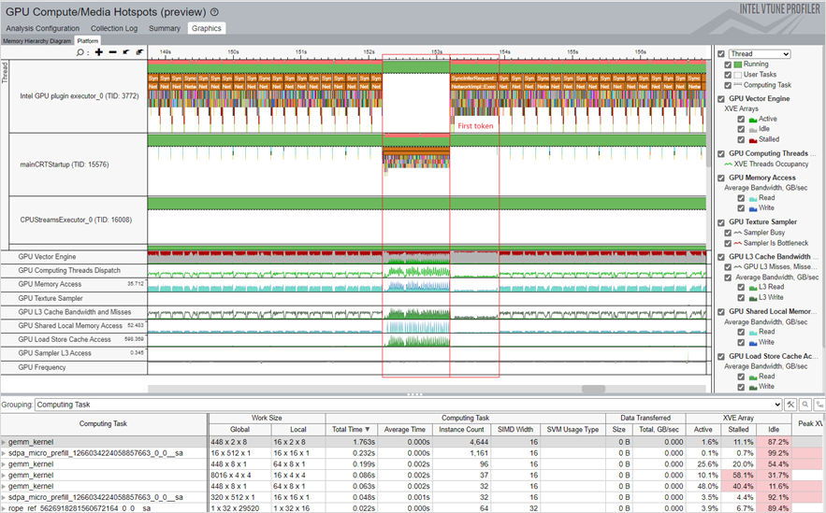
Task: Open help icon beside GPU Compute/Media Hotspots title
Action: pyautogui.click(x=215, y=12)
